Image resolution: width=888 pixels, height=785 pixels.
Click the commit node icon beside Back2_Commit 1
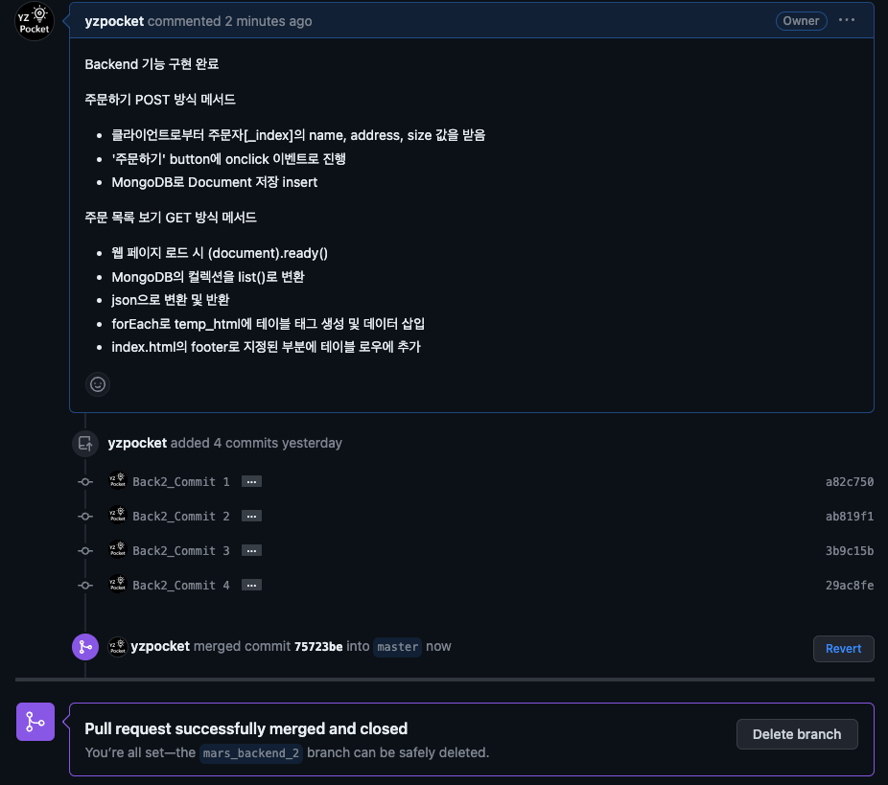click(85, 482)
